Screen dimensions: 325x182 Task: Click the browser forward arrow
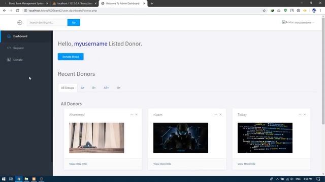click(x=11, y=11)
